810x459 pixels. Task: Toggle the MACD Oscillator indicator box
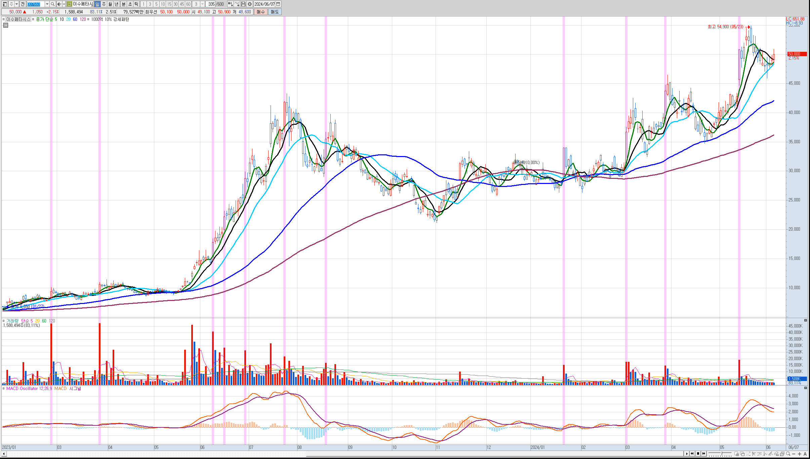click(x=4, y=388)
